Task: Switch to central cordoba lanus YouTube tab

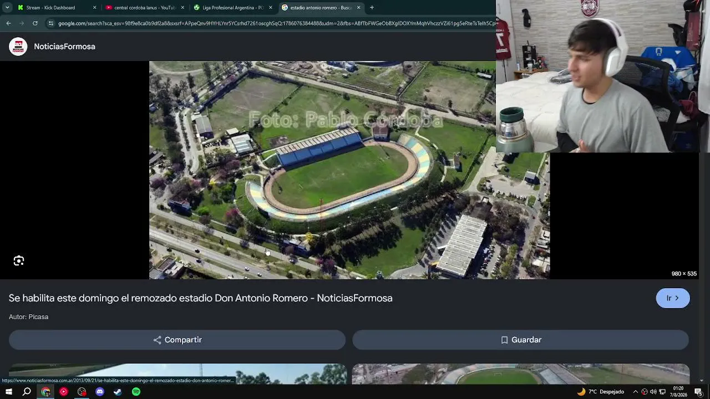Action: (x=144, y=8)
